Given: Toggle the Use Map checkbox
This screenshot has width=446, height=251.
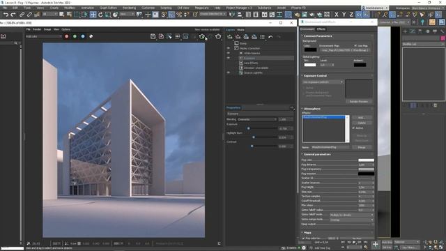Looking at the screenshot, I should [x=355, y=45].
